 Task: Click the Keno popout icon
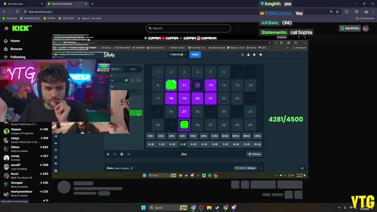coord(129,154)
